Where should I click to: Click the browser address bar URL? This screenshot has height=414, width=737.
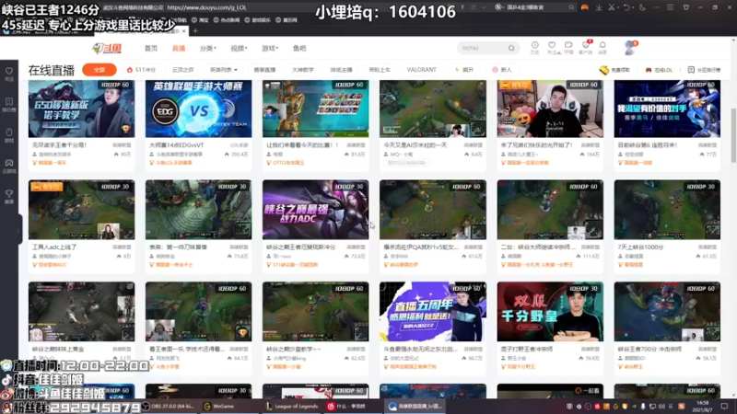pos(206,7)
